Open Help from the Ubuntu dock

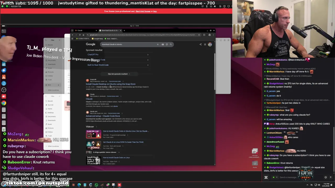[x=4, y=83]
